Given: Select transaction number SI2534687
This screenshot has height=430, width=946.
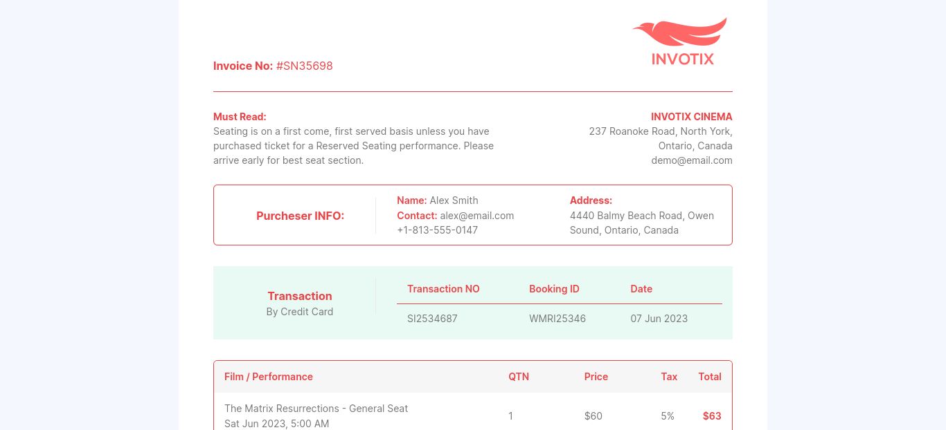Looking at the screenshot, I should tap(432, 319).
